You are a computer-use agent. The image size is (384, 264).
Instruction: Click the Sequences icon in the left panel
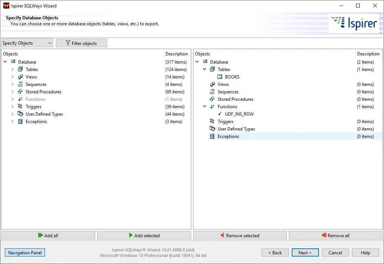(20, 84)
